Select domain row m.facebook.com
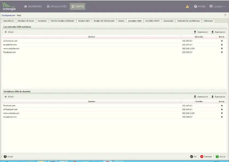229x162 pixels. [114, 109]
